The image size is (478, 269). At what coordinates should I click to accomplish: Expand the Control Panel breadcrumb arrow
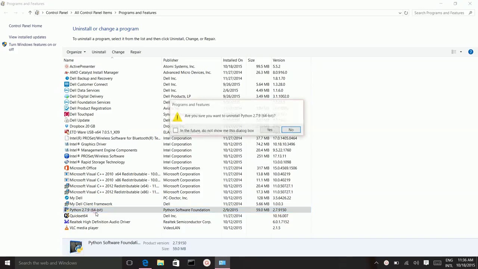point(71,13)
